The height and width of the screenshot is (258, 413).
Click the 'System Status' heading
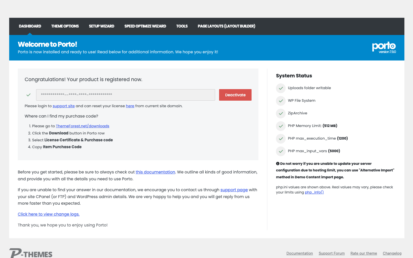294,76
